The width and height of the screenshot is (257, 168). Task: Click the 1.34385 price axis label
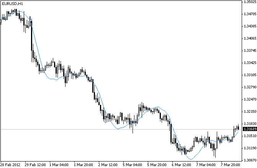250,26
